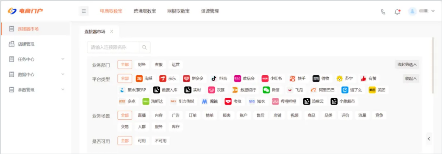Select the 数据入库 platform filter
The width and height of the screenshot is (442, 154).
point(165,90)
